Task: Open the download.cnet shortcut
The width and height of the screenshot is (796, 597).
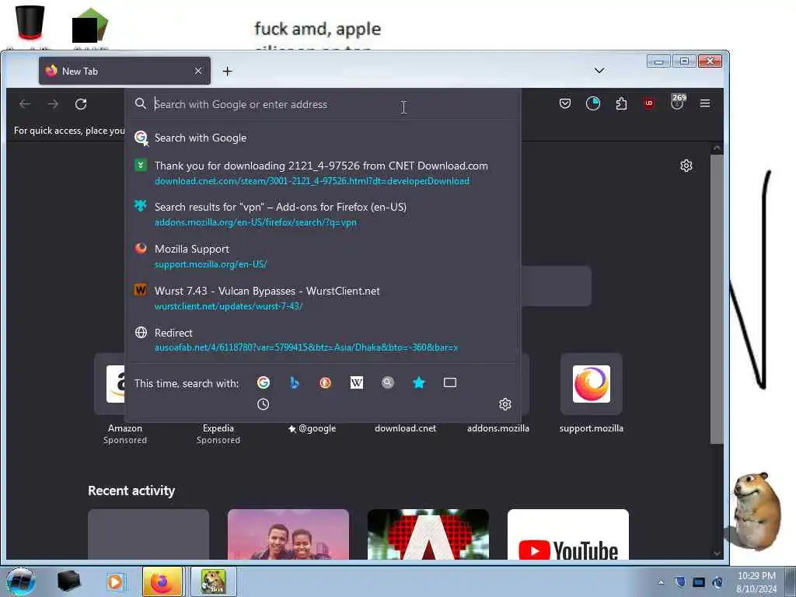Action: click(405, 428)
